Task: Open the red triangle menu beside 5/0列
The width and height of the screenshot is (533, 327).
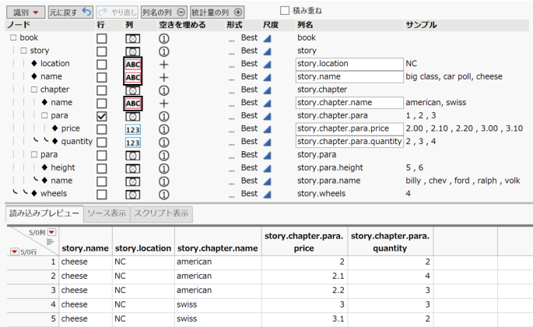Action: coord(52,233)
